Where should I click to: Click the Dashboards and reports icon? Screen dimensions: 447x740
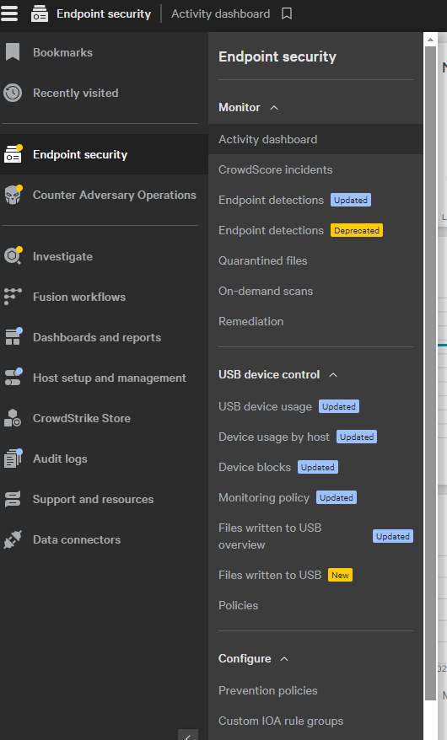tap(13, 336)
